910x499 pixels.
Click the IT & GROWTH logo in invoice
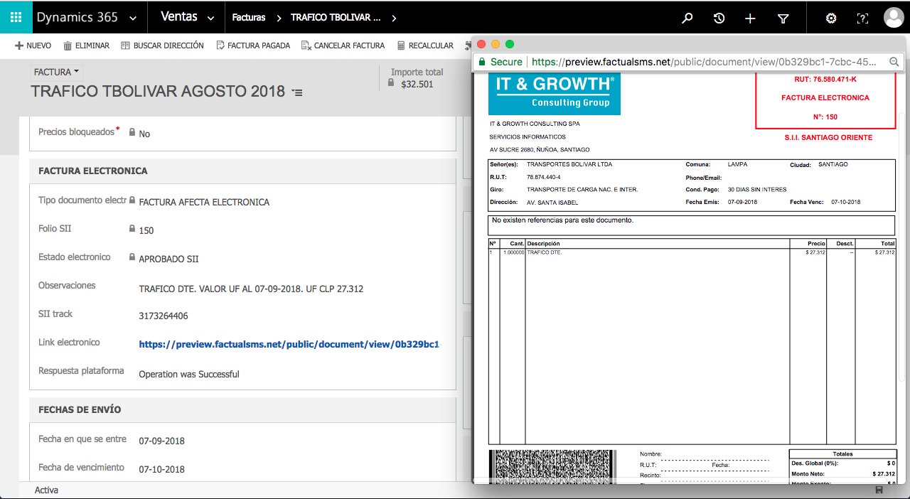555,94
